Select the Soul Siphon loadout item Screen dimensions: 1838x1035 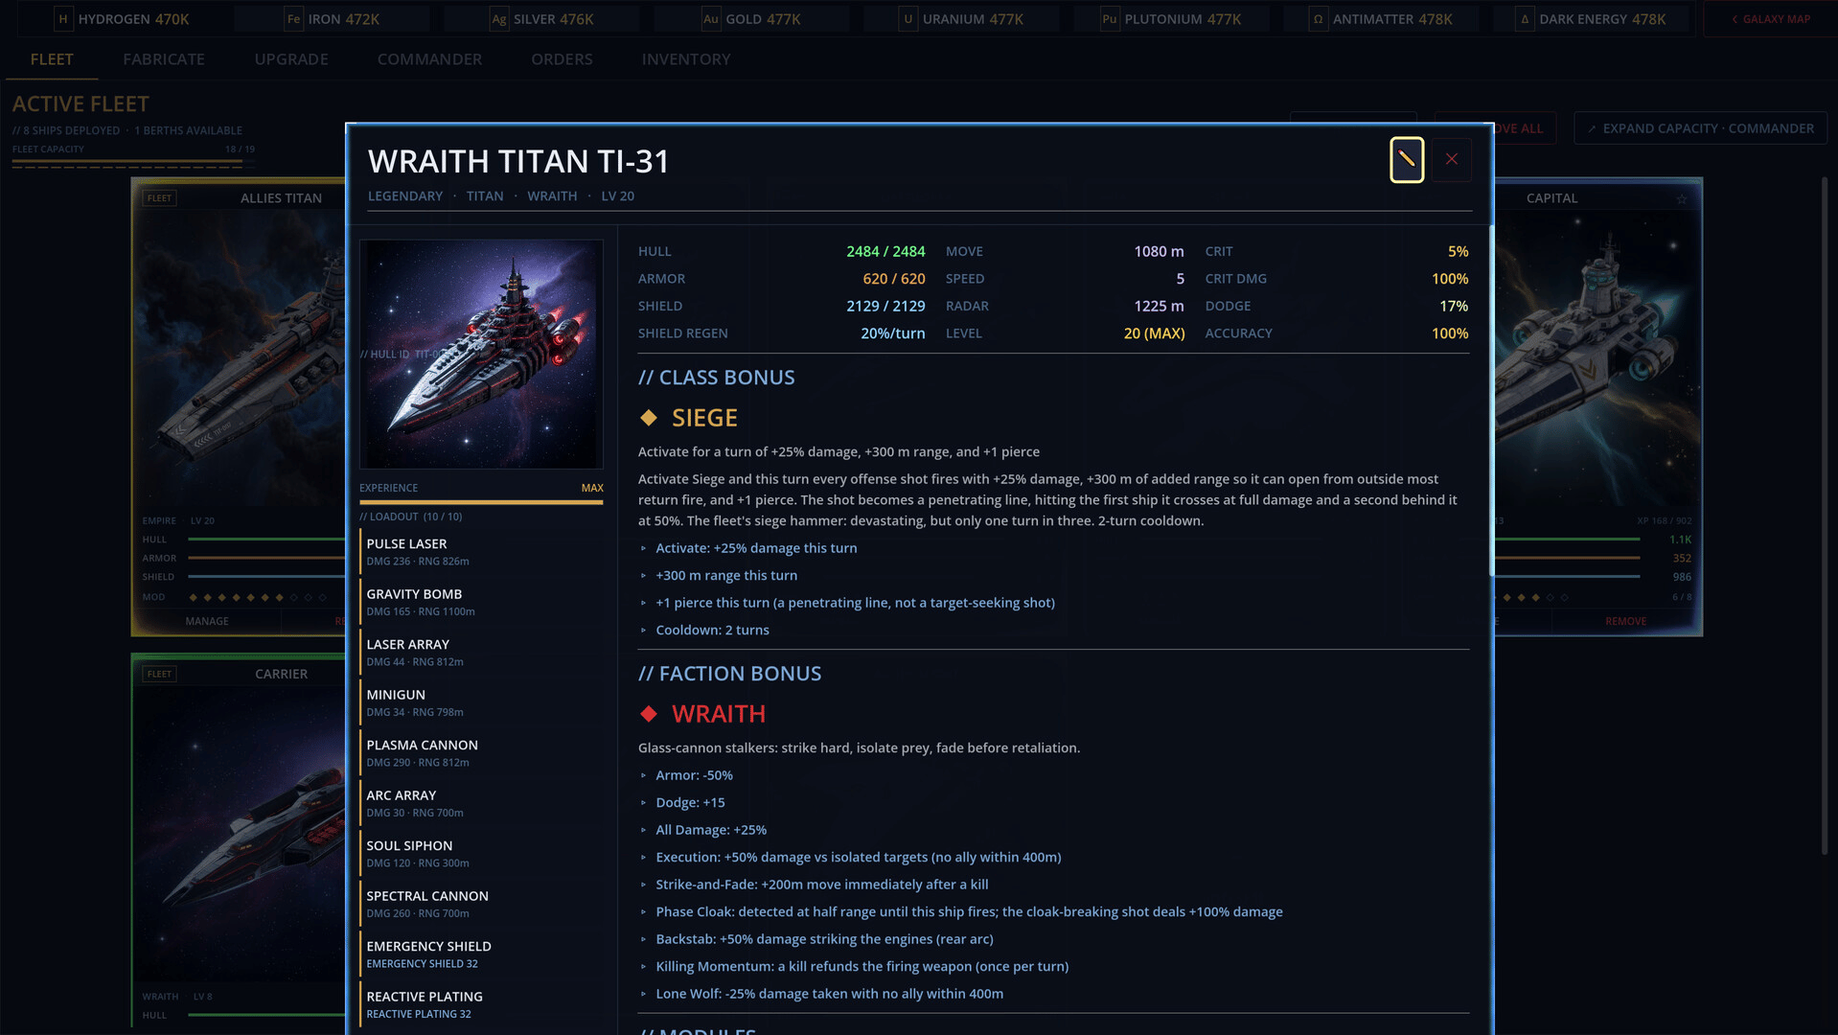481,854
